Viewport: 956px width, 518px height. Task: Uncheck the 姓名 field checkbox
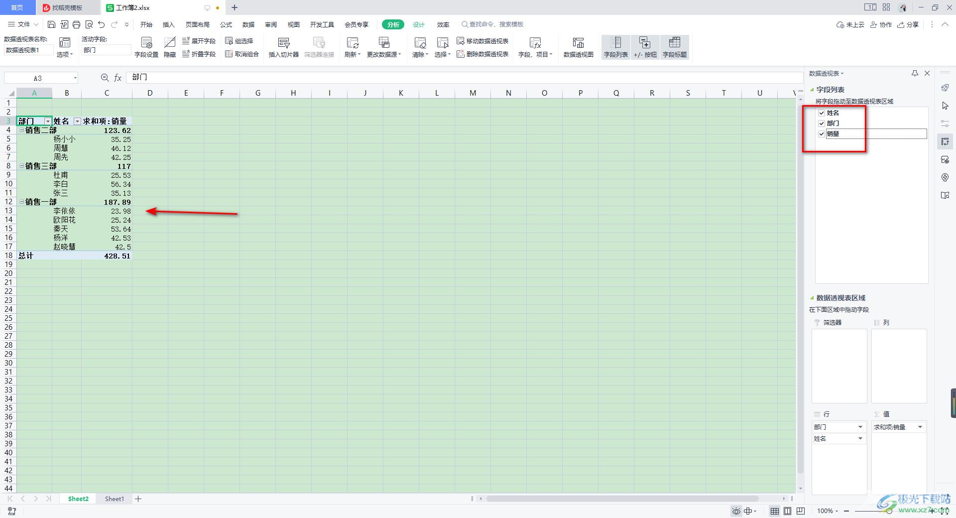(822, 113)
